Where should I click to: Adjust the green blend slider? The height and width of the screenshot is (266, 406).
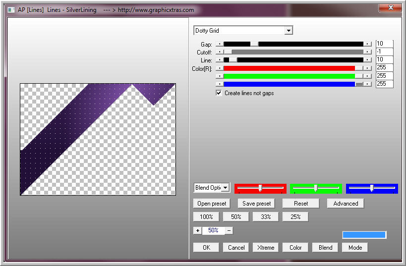pyautogui.click(x=316, y=188)
